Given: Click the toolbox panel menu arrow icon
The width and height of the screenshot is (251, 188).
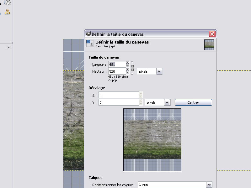Looking at the screenshot, I should [x=9, y=48].
